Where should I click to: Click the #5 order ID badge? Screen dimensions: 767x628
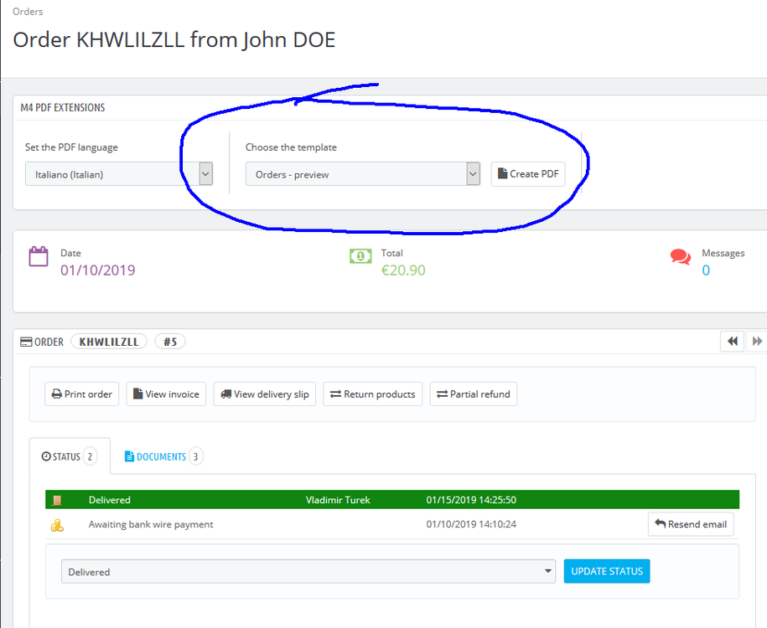tap(169, 342)
